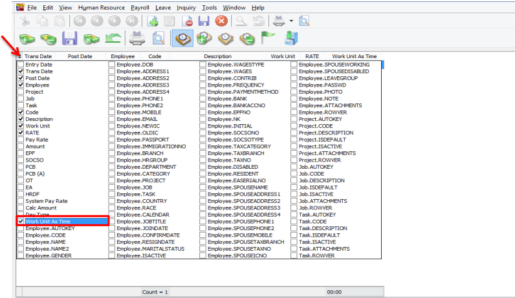The height and width of the screenshot is (298, 515).
Task: Click the Refresh icon in top toolbar
Action: pos(259,21)
